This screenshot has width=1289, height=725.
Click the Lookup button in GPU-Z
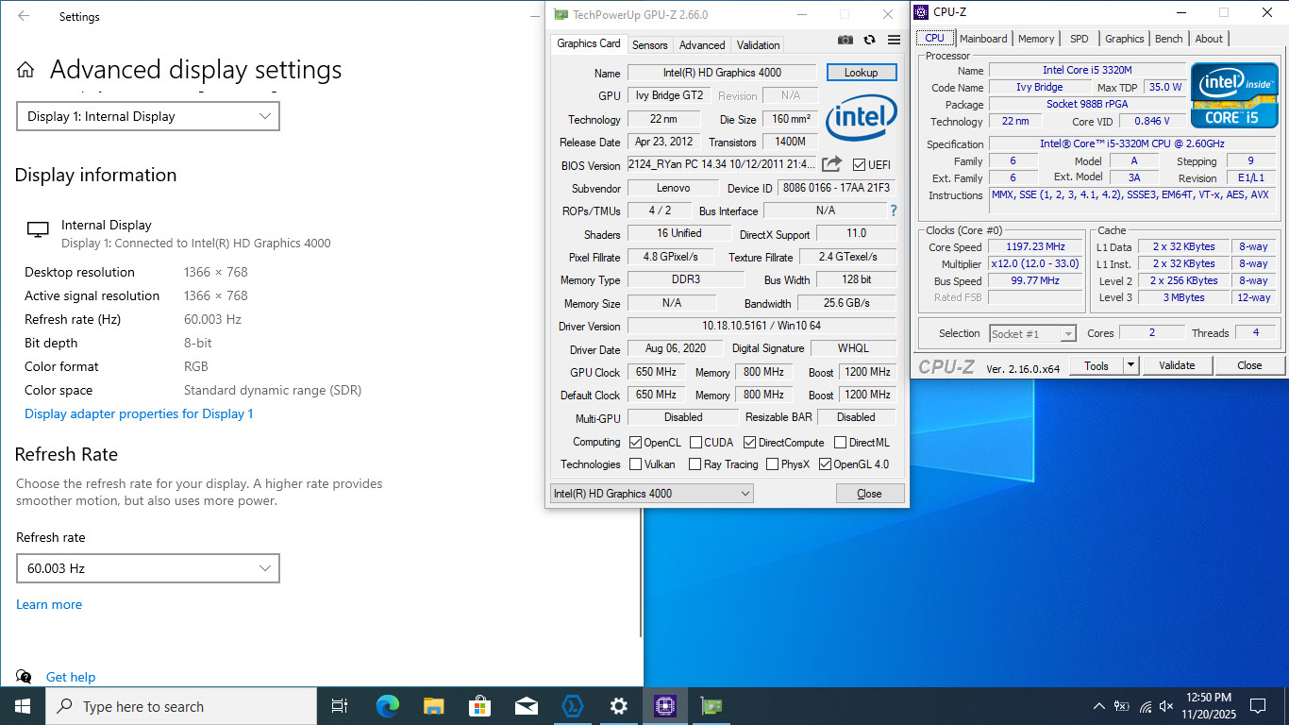(861, 72)
